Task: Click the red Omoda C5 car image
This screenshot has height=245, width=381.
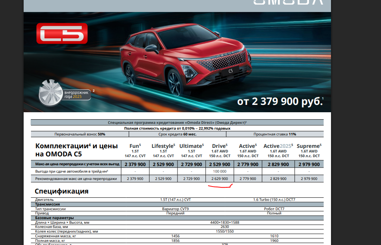Action: [186, 59]
